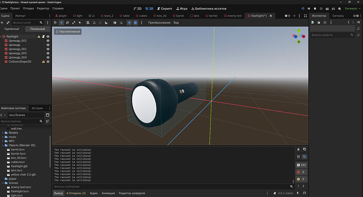Stop the running project
The image size is (363, 197).
click(315, 8)
